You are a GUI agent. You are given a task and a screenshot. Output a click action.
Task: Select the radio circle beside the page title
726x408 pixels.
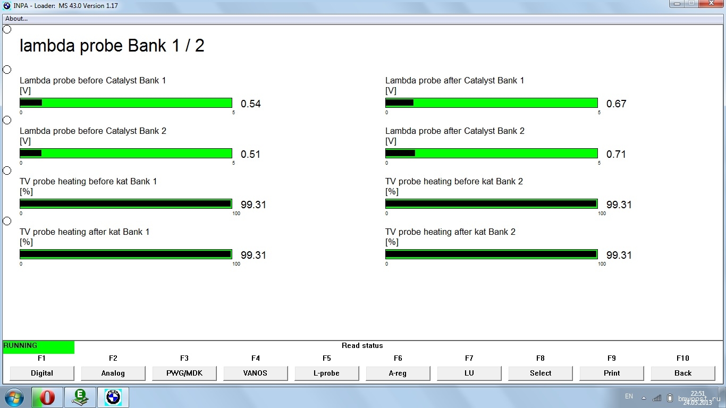pos(7,29)
